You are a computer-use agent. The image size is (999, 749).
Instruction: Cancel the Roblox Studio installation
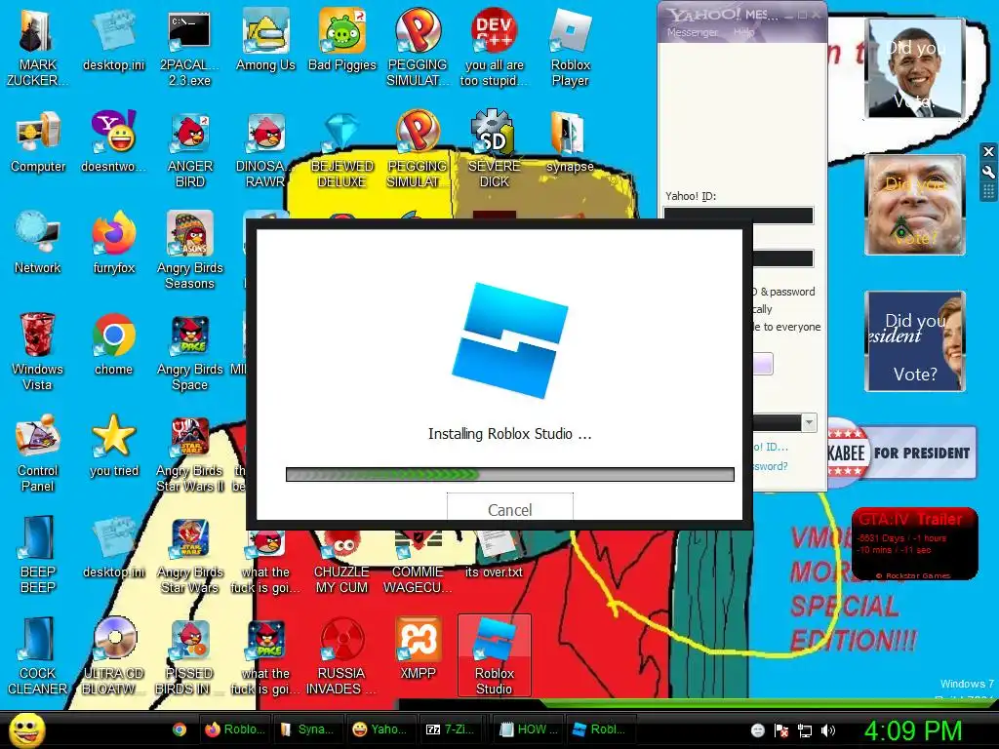(509, 506)
